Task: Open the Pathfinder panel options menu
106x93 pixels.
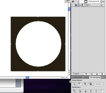Action: click(x=105, y=77)
